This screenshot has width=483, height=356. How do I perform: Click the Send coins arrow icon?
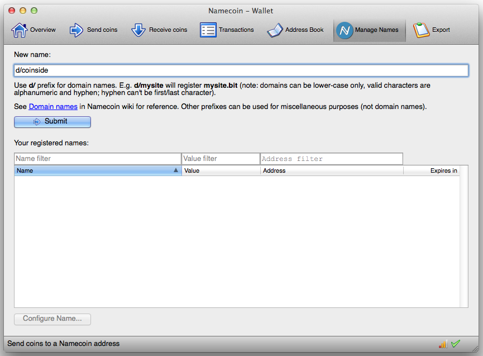pos(76,30)
